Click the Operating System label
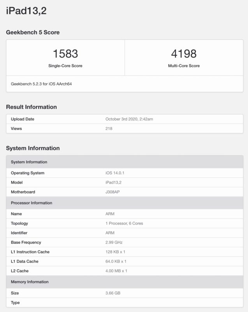Image resolution: width=248 pixels, height=312 pixels. tap(28, 173)
